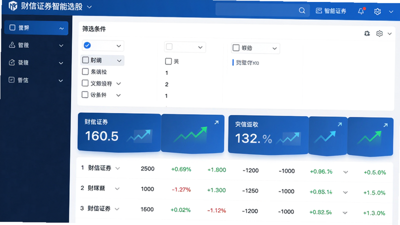Toggle the third filter list checkbox
The height and width of the screenshot is (225, 400).
pyautogui.click(x=85, y=83)
